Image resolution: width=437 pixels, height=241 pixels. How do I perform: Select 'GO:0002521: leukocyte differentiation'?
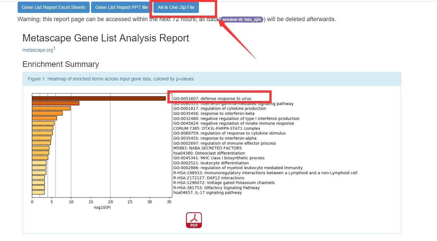(211, 163)
